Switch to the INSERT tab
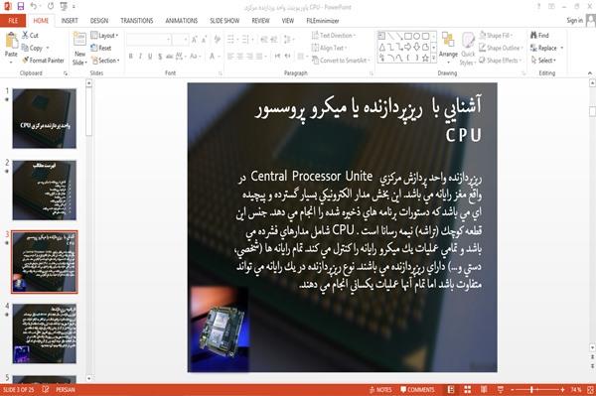The image size is (596, 396). coord(70,21)
